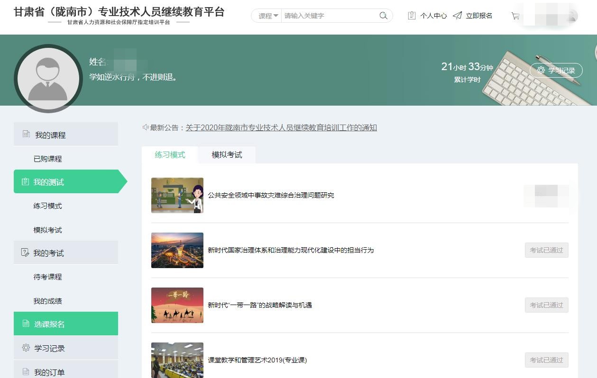Image resolution: width=597 pixels, height=378 pixels.
Task: Click the 一带一路 course thumbnail
Action: pos(177,305)
